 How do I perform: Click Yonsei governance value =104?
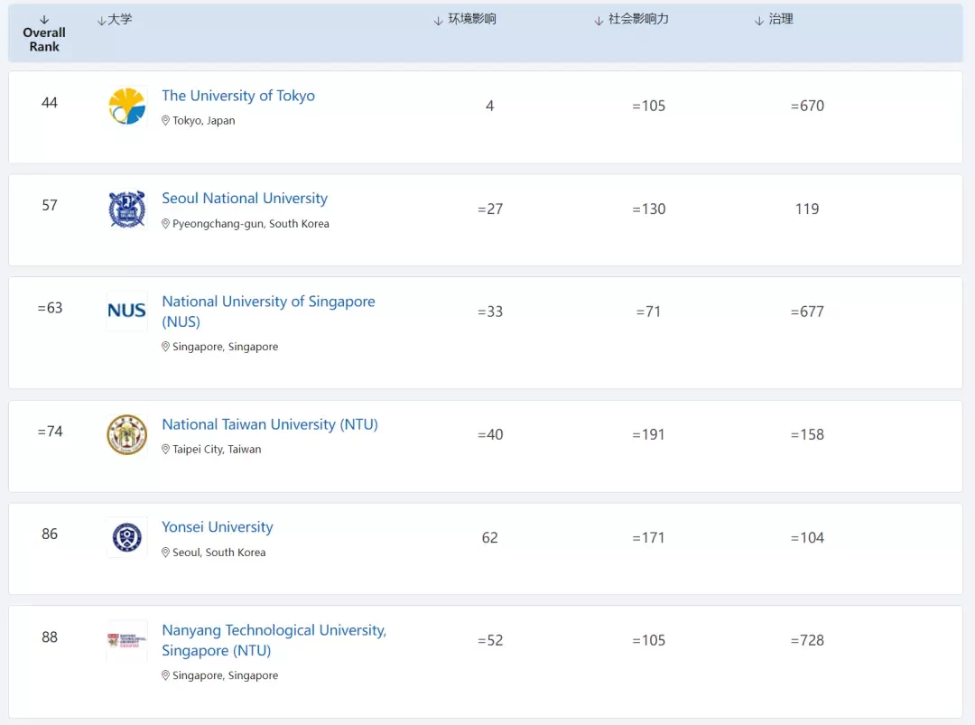(807, 538)
